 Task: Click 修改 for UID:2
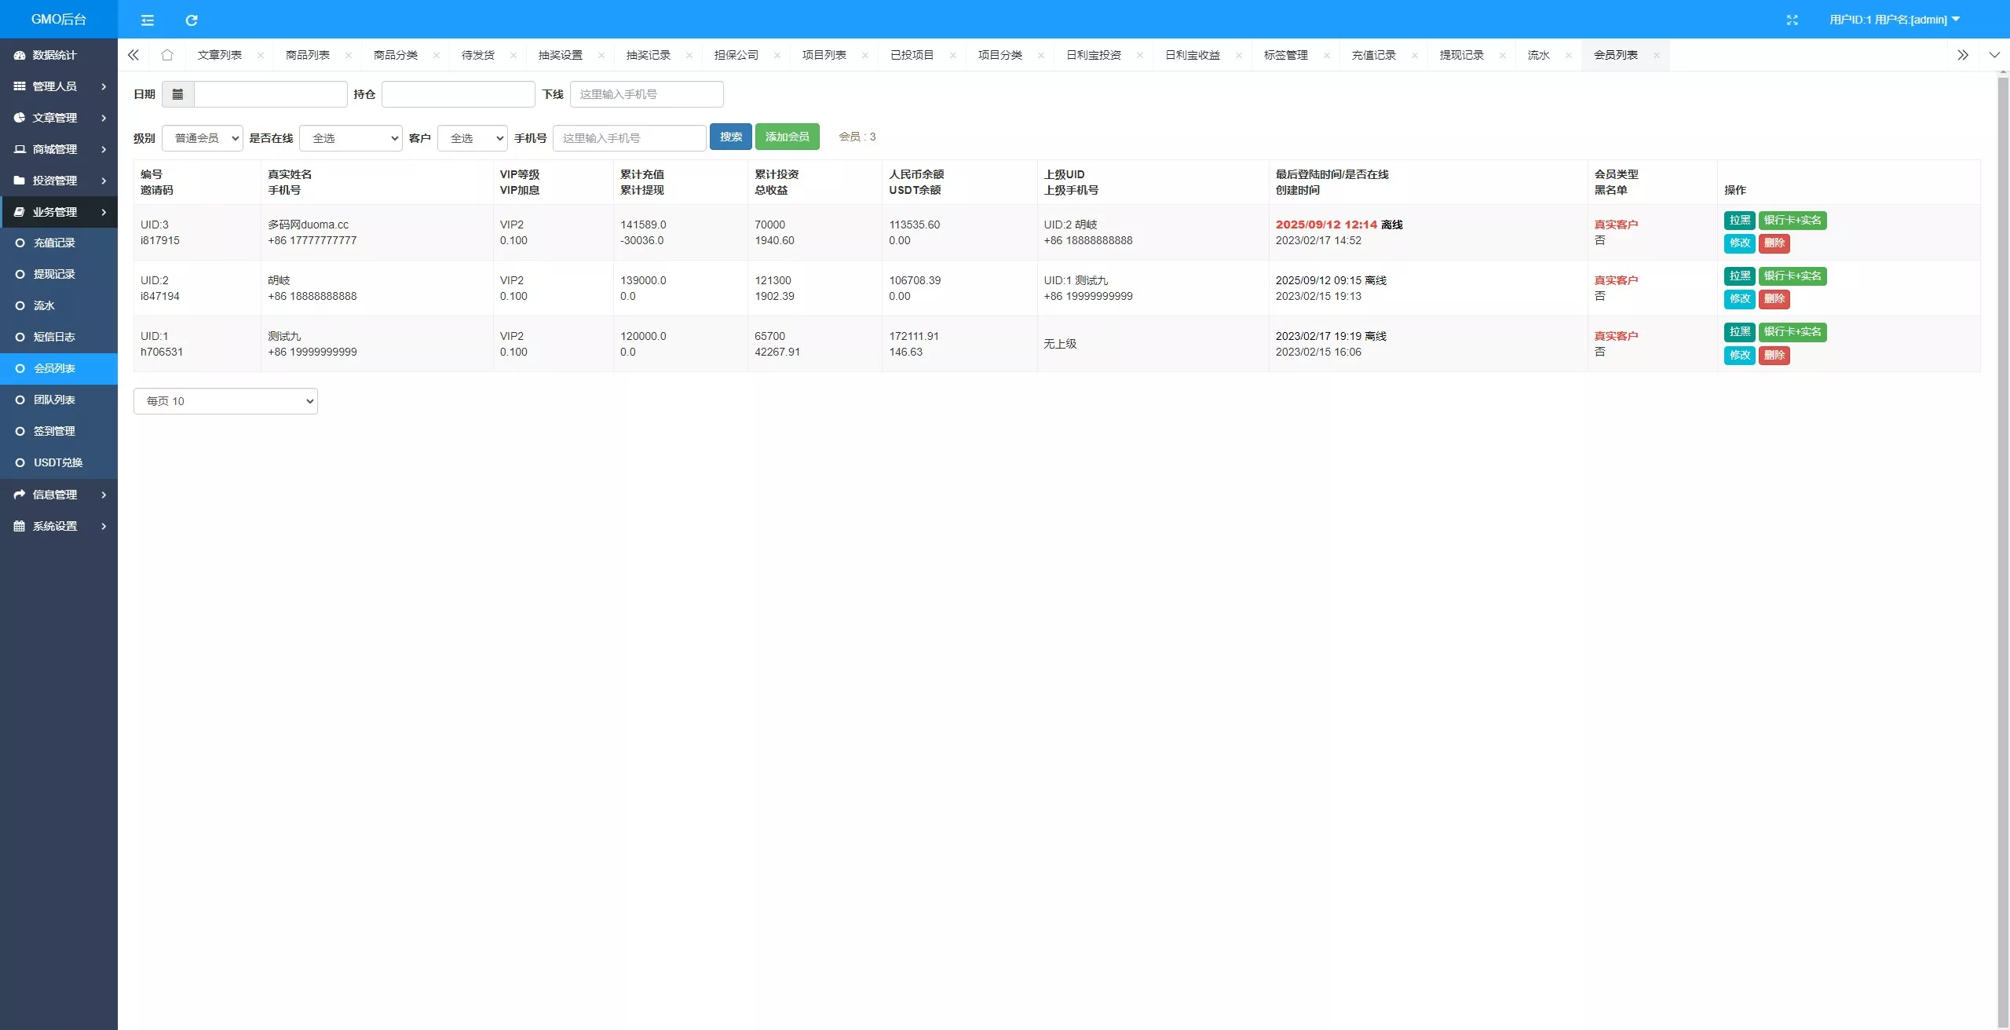[1740, 299]
